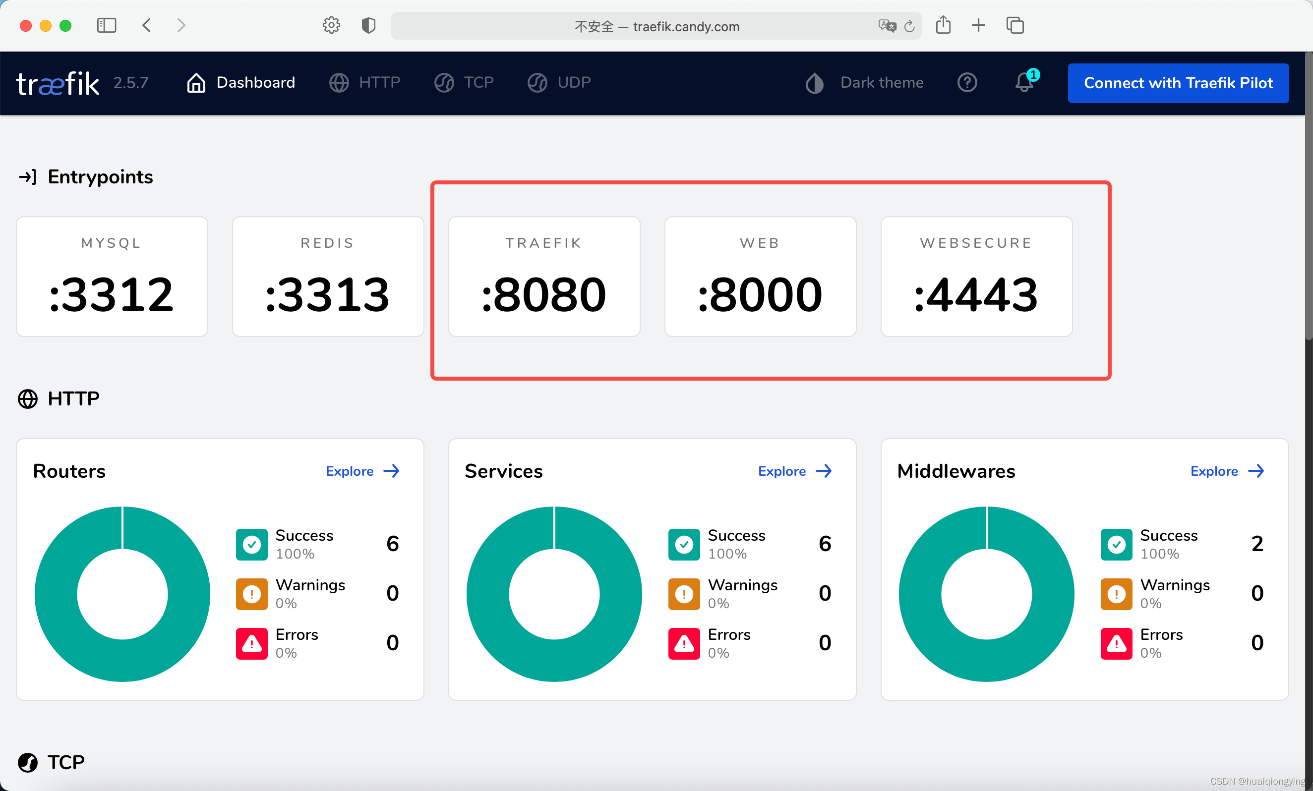
Task: Toggle the Safari sidebar
Action: [107, 26]
